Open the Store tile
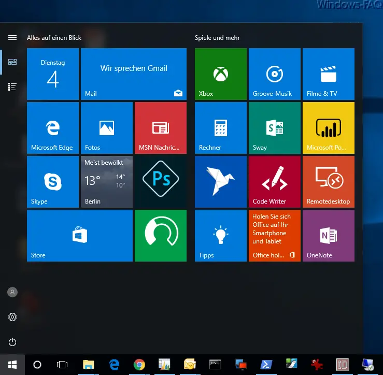The height and width of the screenshot is (375, 383). coord(80,236)
